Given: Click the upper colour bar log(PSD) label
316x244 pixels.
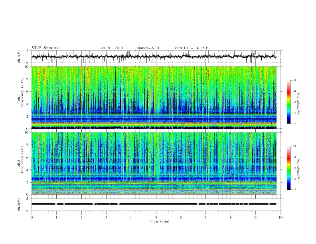Looking at the screenshot, I should [x=299, y=104].
